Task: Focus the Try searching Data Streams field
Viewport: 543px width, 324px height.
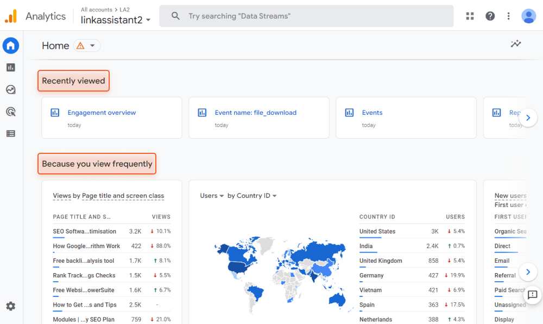Action: pyautogui.click(x=306, y=16)
